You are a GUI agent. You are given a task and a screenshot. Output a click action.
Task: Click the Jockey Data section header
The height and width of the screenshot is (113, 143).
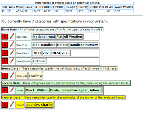point(66,83)
